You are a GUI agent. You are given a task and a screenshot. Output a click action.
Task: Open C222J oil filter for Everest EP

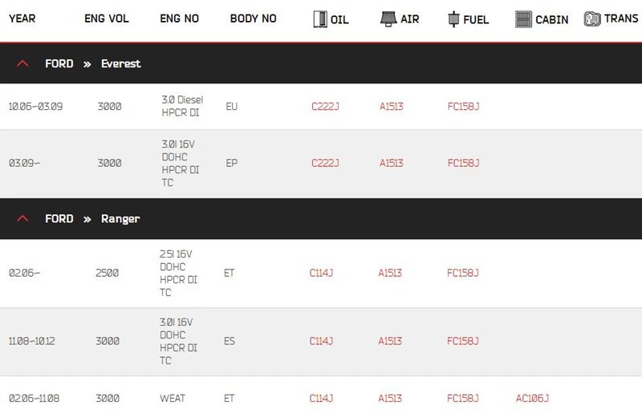click(x=325, y=163)
